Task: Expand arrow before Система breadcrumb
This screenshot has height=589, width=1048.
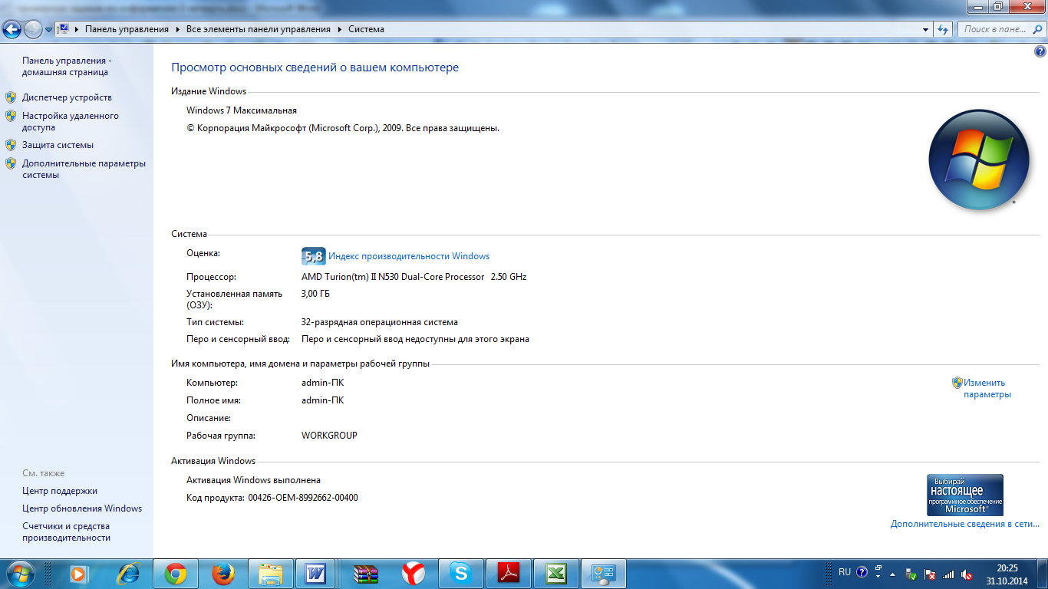Action: [x=339, y=29]
